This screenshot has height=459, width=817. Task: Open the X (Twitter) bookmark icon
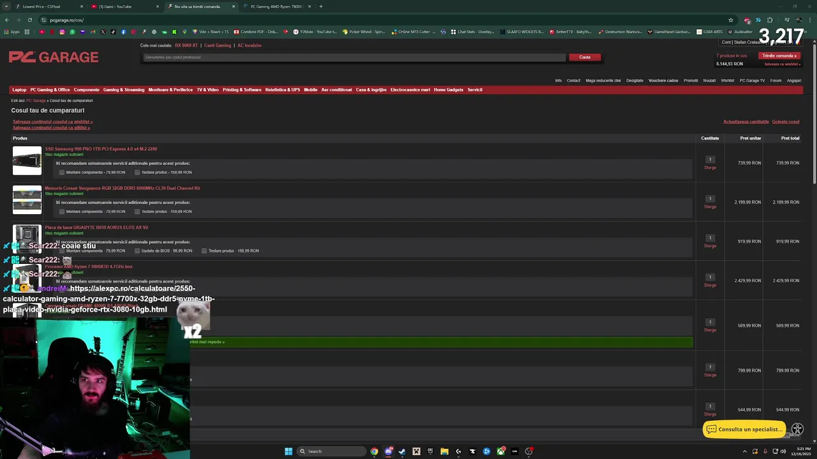pyautogui.click(x=103, y=32)
